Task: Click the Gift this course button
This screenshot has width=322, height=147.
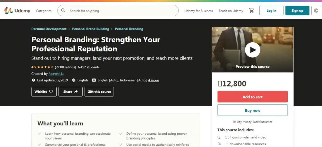Action: click(99, 92)
